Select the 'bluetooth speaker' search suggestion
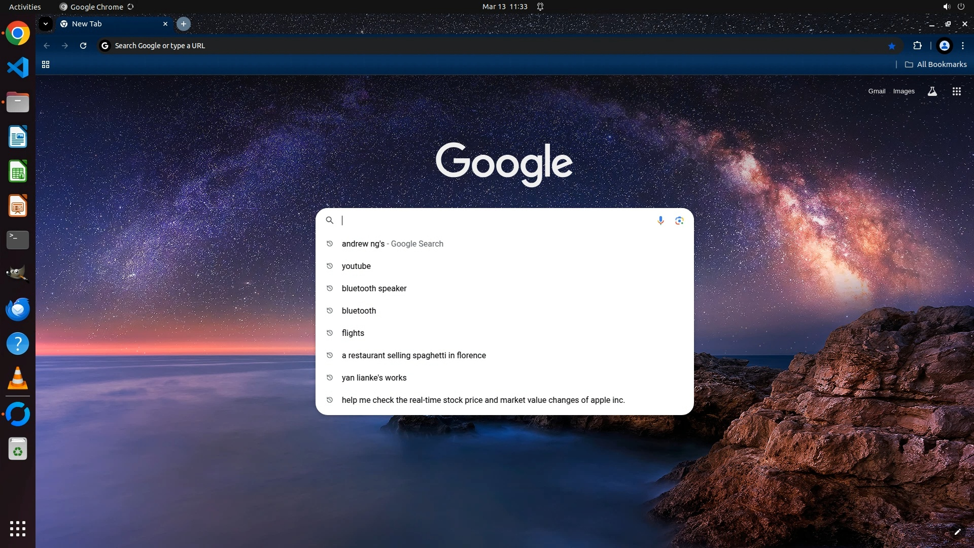974x548 pixels. click(374, 288)
